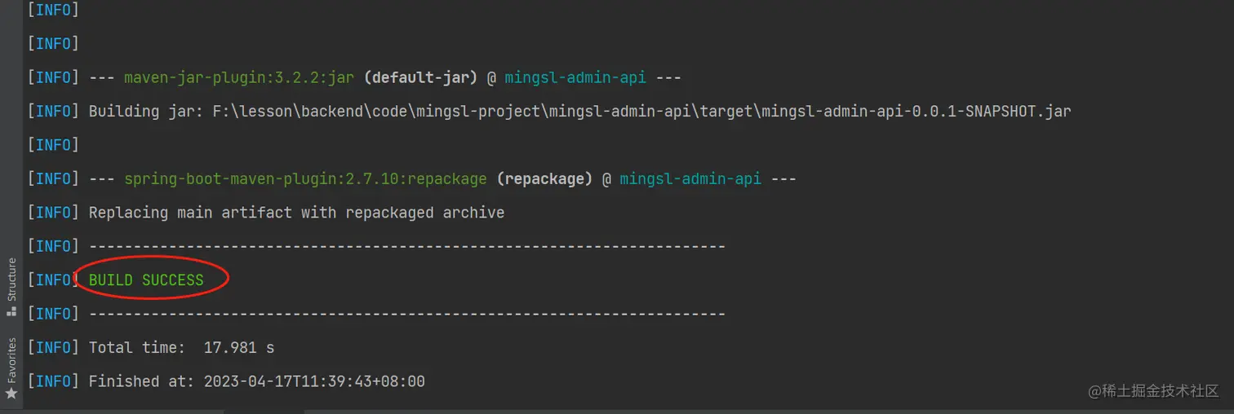The image size is (1234, 414).
Task: Open the Favorites tool window tab
Action: (x=11, y=359)
